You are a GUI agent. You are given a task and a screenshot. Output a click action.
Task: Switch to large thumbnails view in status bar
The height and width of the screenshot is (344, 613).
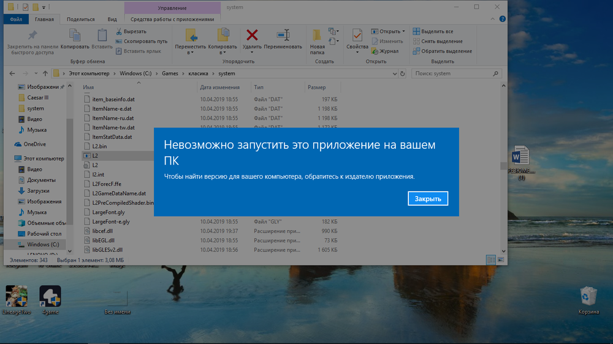coord(500,260)
